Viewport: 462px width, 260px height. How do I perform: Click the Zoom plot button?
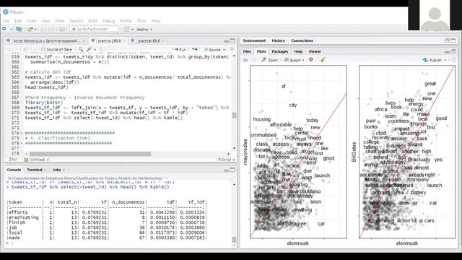click(269, 60)
